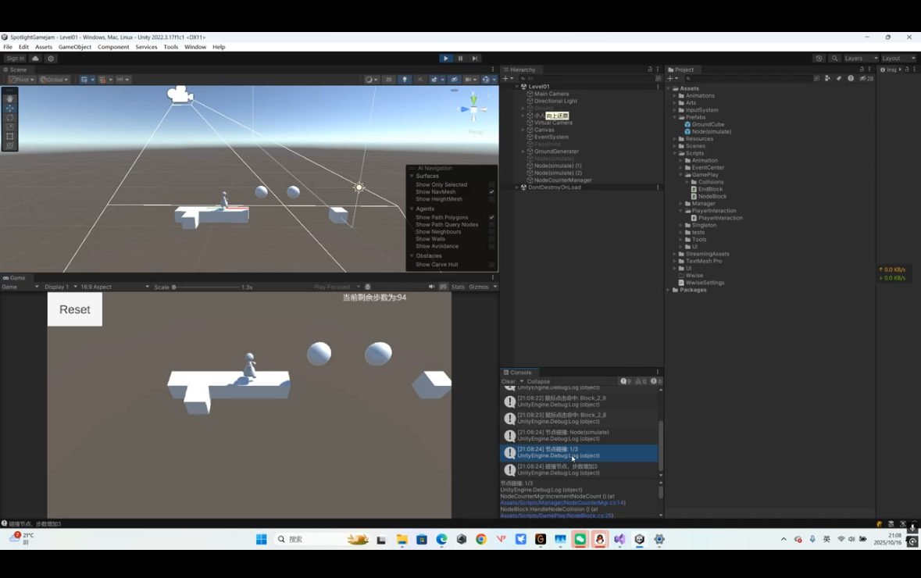Clear the console log

(x=509, y=382)
